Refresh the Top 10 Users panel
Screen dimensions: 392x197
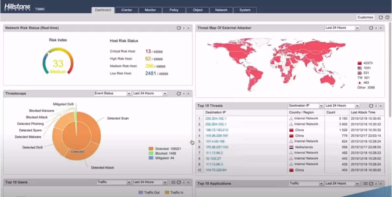(179, 182)
